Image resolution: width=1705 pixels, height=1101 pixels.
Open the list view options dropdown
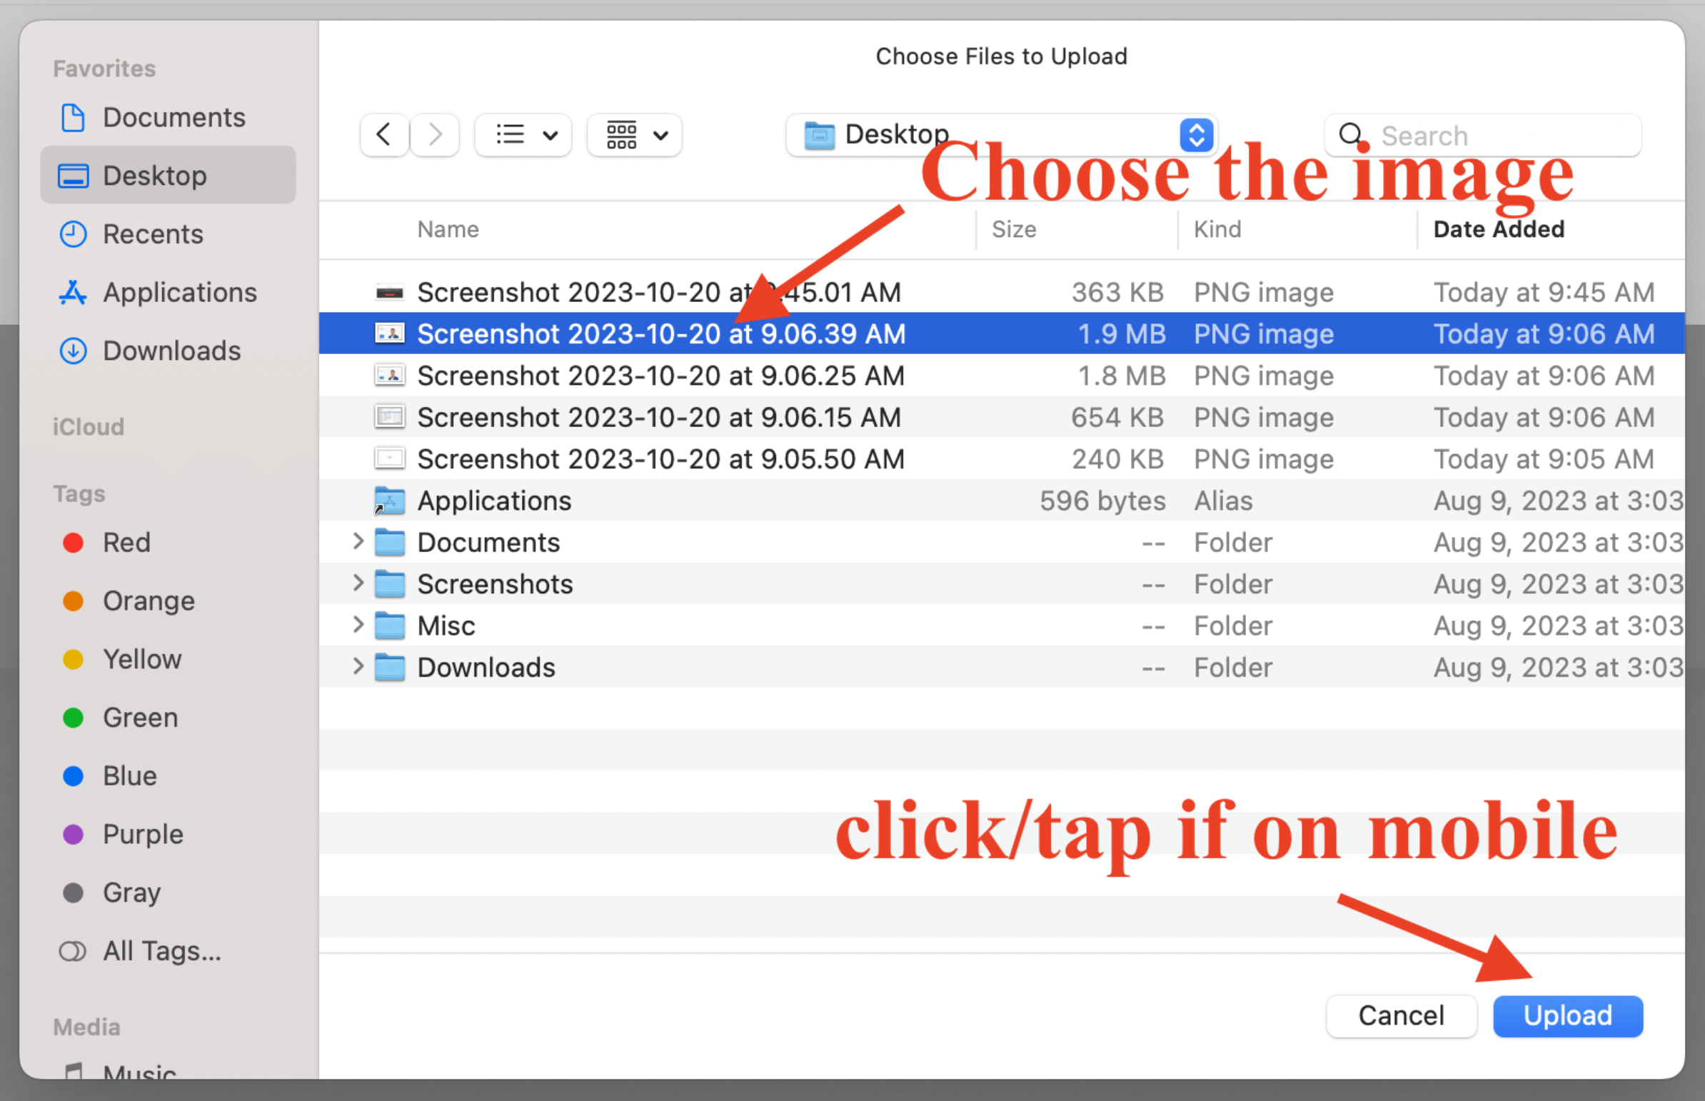click(523, 135)
